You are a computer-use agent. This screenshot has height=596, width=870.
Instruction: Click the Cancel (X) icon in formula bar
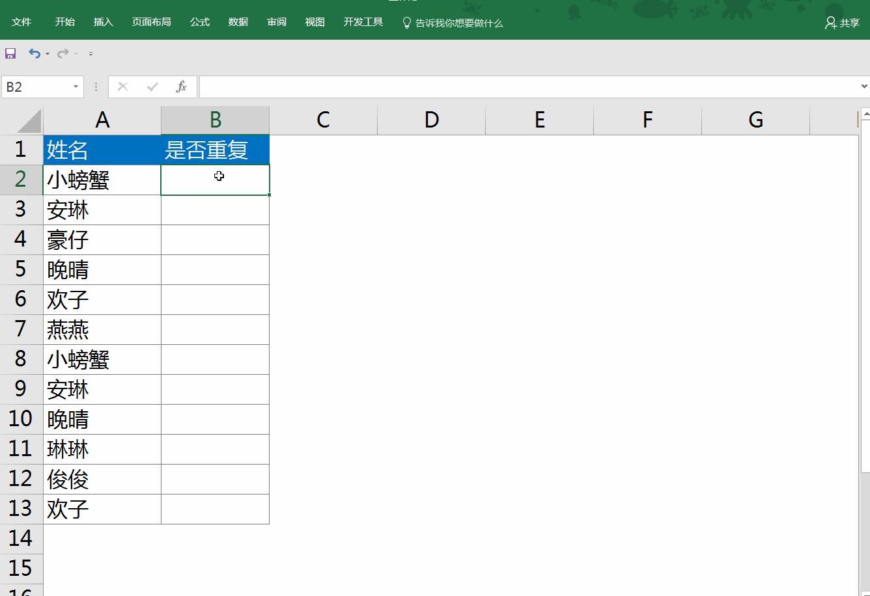[122, 86]
